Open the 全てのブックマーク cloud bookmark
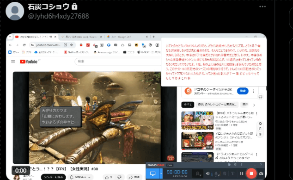 tap(47, 52)
